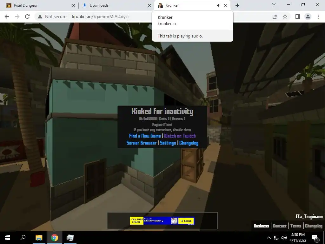Image resolution: width=325 pixels, height=244 pixels.
Task: Minimize the Chrome window
Action: point(288,4)
